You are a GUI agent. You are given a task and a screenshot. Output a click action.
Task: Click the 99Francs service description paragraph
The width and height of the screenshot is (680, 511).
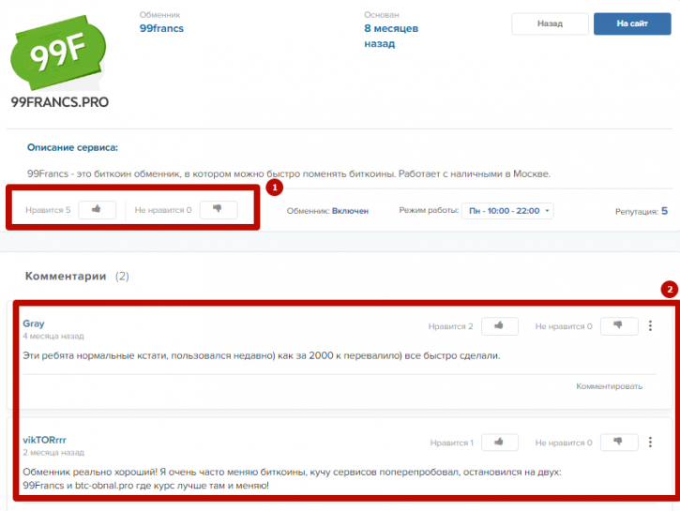pyautogui.click(x=289, y=173)
